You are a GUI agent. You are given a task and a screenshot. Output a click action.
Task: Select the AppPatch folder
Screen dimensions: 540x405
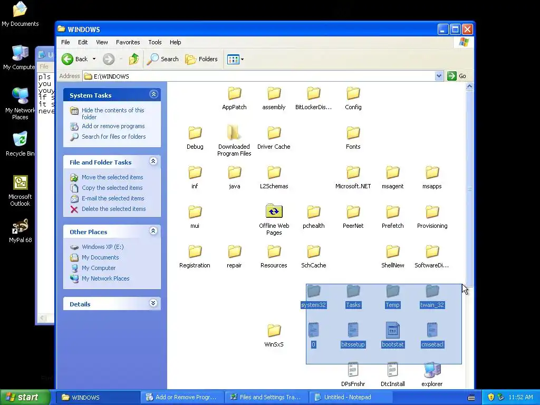pos(234,98)
